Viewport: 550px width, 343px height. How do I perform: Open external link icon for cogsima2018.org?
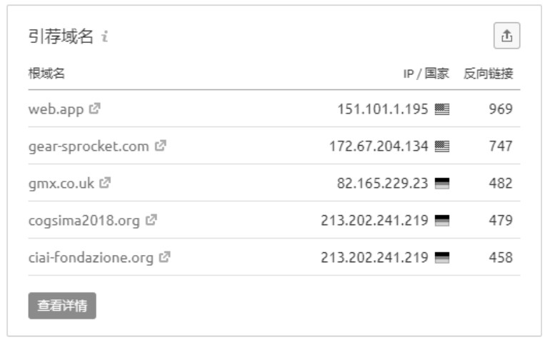click(151, 220)
